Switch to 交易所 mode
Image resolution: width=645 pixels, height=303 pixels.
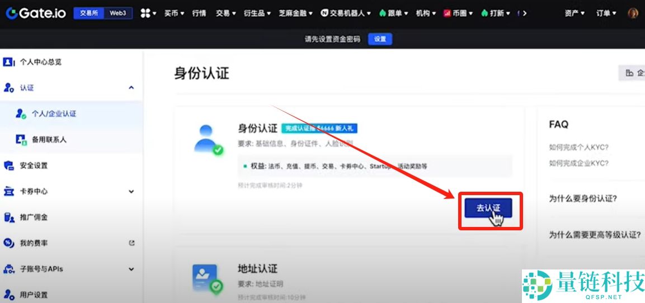[x=89, y=13]
